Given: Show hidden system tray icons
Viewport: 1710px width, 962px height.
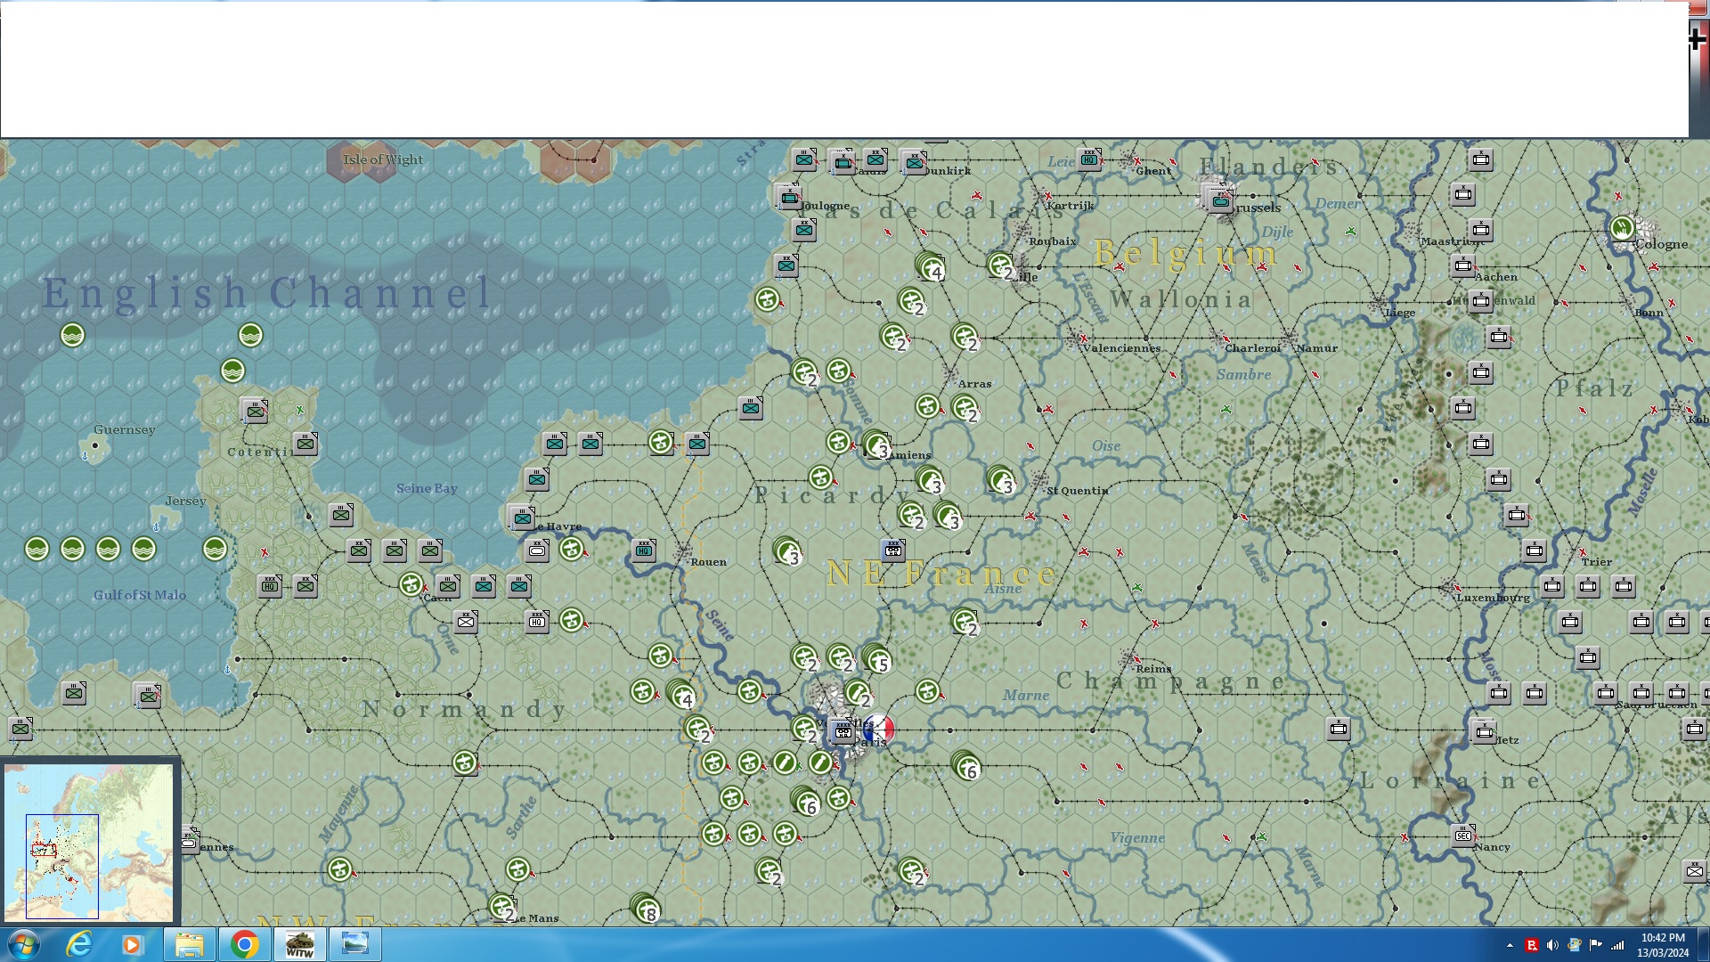Looking at the screenshot, I should point(1510,945).
